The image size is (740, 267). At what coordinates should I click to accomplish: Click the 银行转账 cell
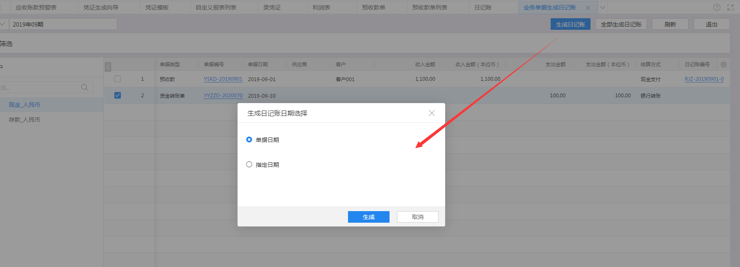pos(651,96)
